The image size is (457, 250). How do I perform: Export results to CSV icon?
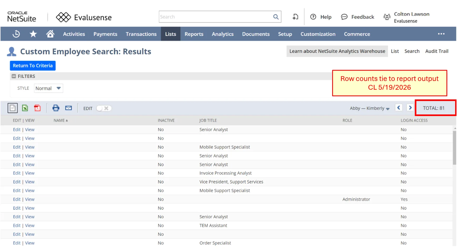(12, 108)
